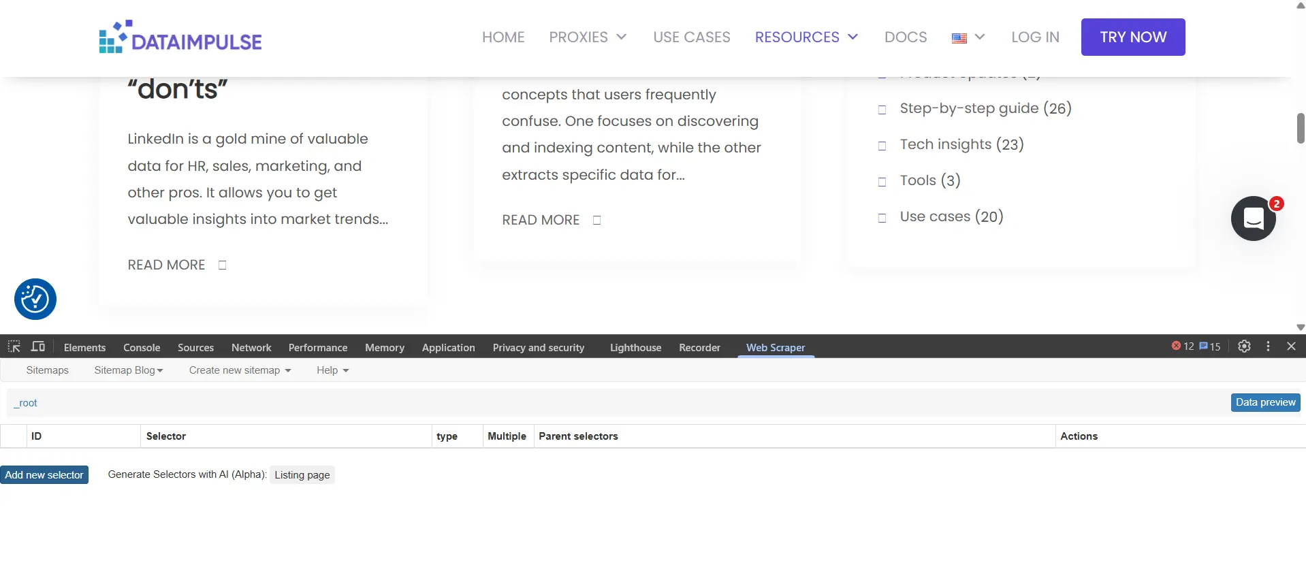Switch to the Network tab
This screenshot has height=584, width=1306.
[x=251, y=348]
